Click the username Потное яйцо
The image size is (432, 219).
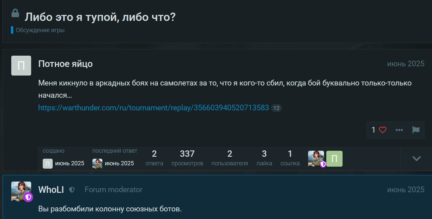(65, 64)
